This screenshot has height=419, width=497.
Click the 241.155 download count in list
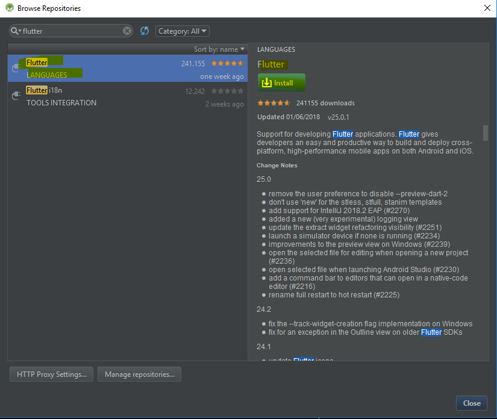click(x=193, y=63)
